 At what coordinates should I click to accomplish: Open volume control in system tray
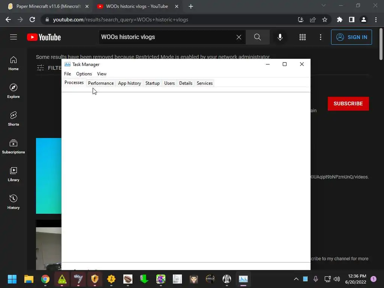(337, 279)
